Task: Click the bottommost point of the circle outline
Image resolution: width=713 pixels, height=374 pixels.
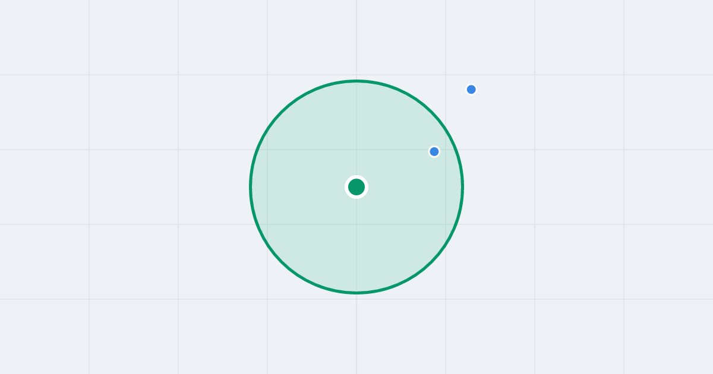Action: pyautogui.click(x=356, y=293)
